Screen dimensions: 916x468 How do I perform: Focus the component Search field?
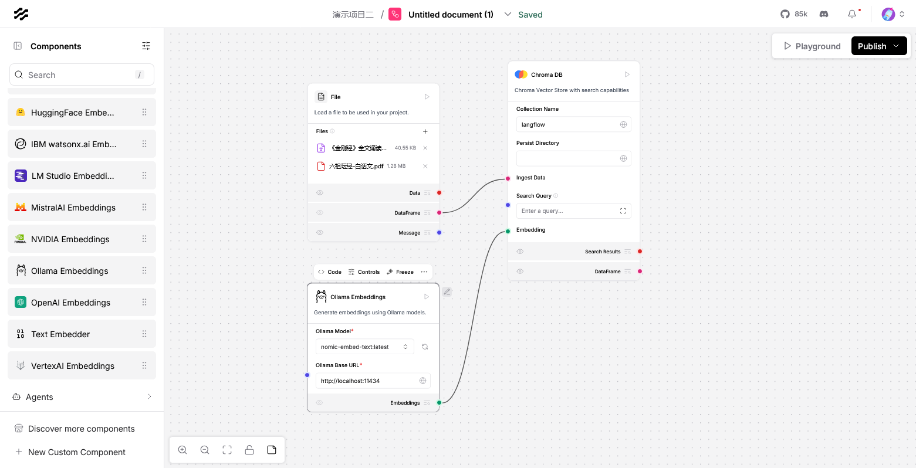click(82, 74)
